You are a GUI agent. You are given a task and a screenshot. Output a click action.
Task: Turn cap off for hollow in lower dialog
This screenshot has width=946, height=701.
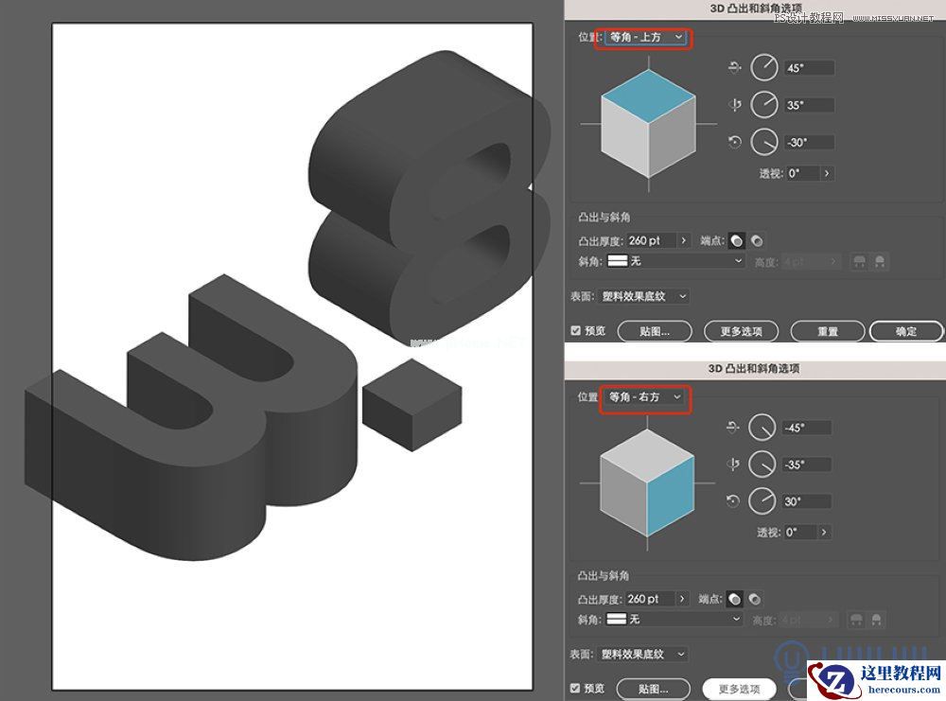(754, 599)
